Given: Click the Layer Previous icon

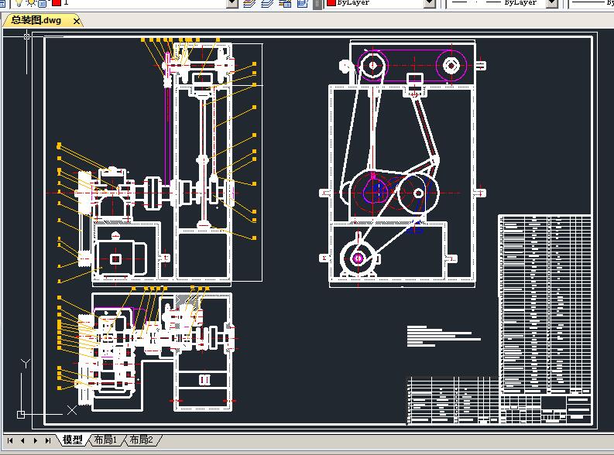Looking at the screenshot, I should tap(267, 3).
